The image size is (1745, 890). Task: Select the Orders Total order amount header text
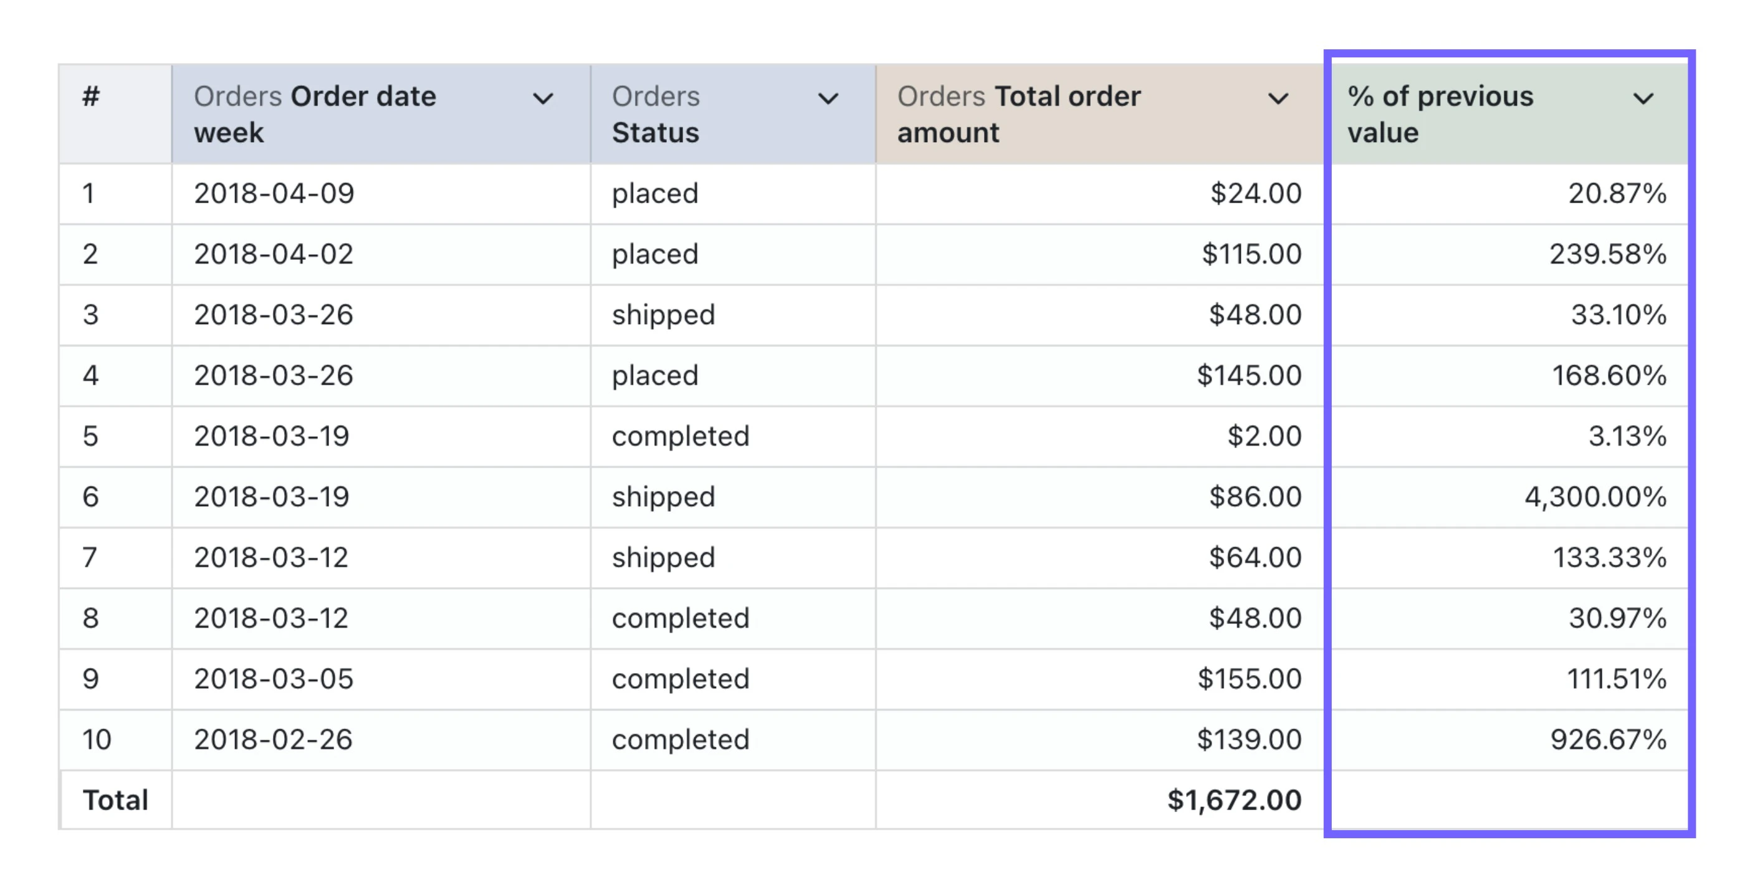pyautogui.click(x=1018, y=115)
